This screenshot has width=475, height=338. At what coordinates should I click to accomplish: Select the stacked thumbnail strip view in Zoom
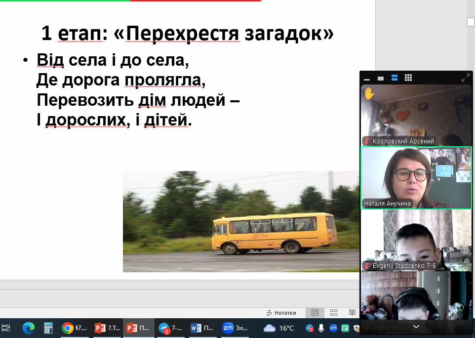[395, 78]
